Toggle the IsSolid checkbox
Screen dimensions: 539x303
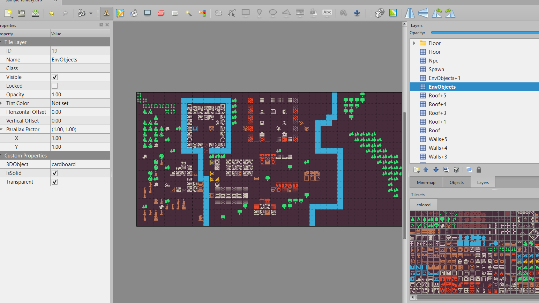pos(54,173)
